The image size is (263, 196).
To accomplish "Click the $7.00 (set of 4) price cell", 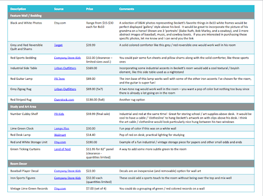I will point(96,189).
